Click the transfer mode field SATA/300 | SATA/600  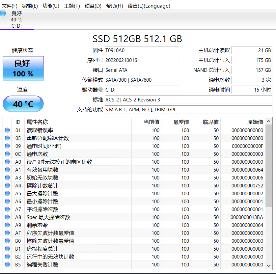point(142,80)
